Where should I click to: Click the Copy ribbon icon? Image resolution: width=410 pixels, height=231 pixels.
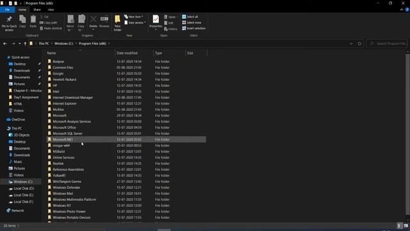pyautogui.click(x=22, y=19)
